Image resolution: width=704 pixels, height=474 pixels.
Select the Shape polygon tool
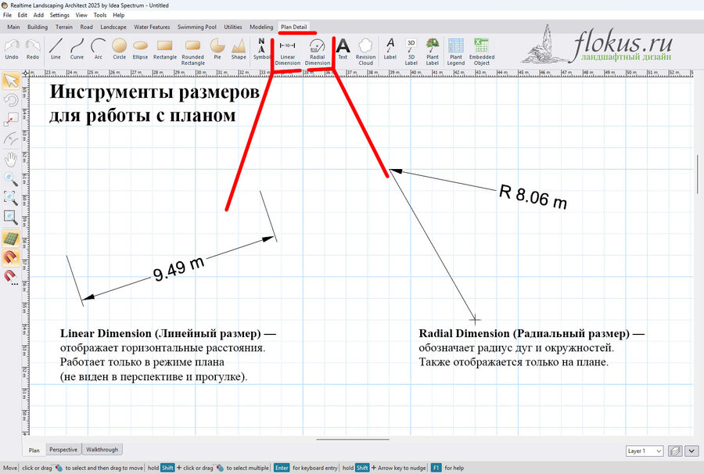[x=239, y=49]
